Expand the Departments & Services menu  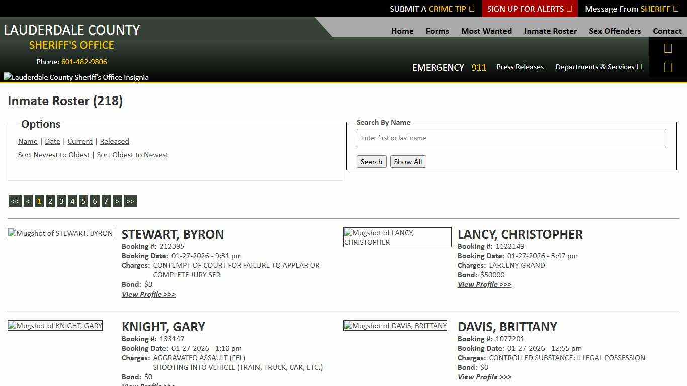tap(598, 67)
